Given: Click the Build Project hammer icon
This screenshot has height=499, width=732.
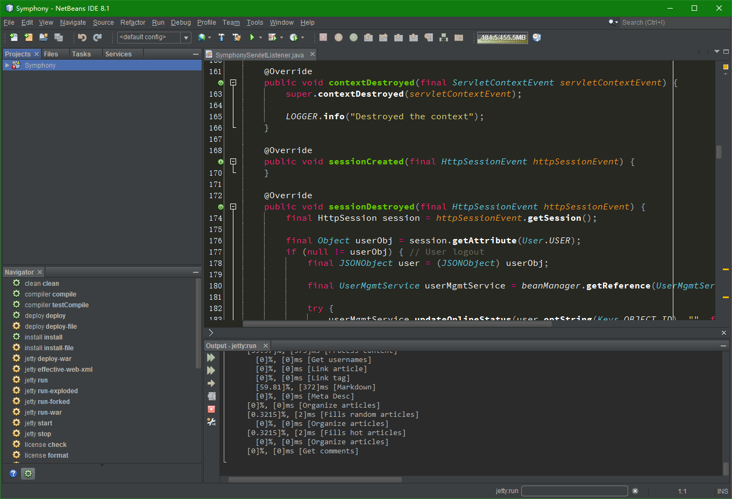Looking at the screenshot, I should tap(221, 37).
